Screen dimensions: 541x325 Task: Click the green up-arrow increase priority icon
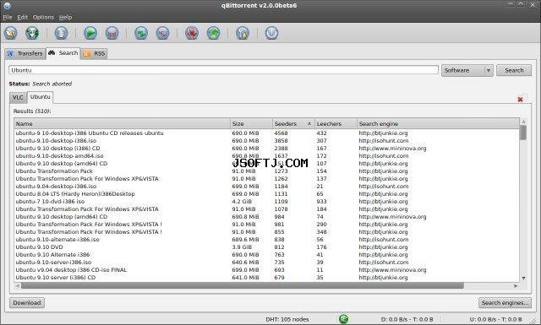point(214,33)
